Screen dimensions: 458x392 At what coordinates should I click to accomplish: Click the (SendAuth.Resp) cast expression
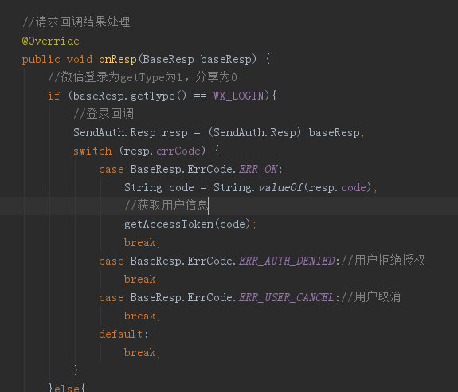(255, 132)
